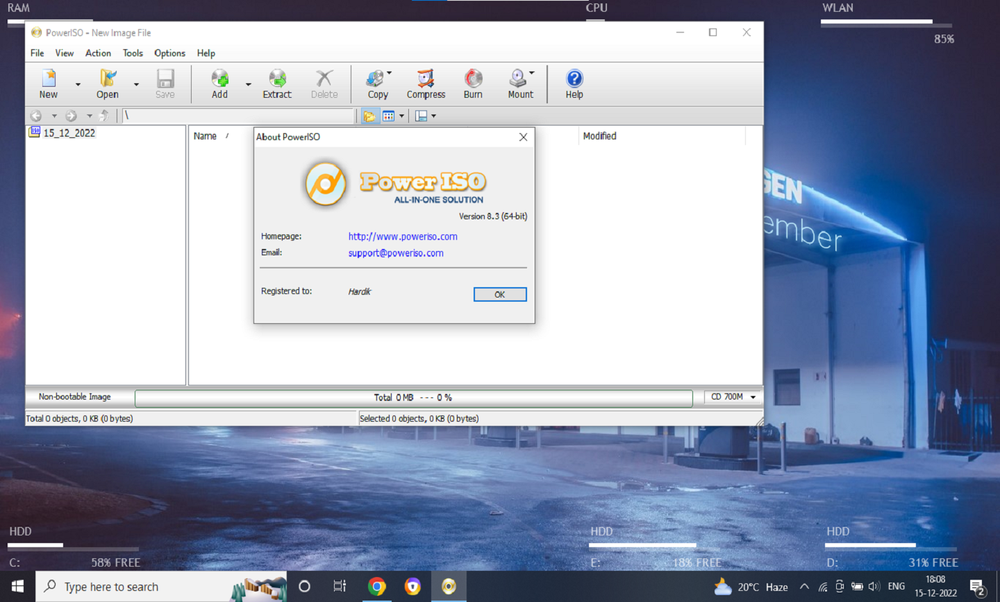The height and width of the screenshot is (602, 1000).
Task: Click the Name column header
Action: click(205, 136)
